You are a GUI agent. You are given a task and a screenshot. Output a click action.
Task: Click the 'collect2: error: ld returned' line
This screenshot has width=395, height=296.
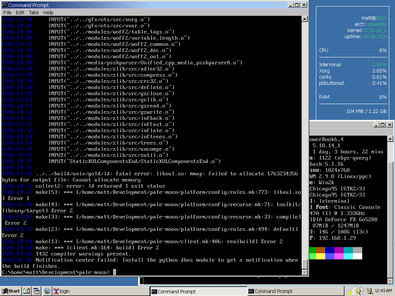(84, 186)
